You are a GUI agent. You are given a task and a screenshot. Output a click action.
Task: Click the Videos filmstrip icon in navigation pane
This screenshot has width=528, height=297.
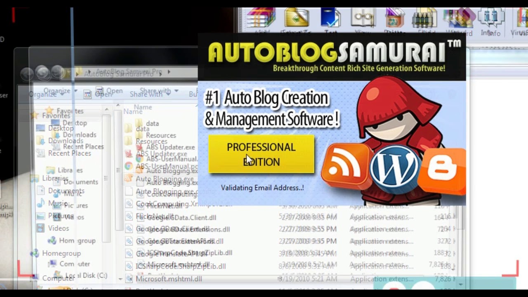[40, 228]
